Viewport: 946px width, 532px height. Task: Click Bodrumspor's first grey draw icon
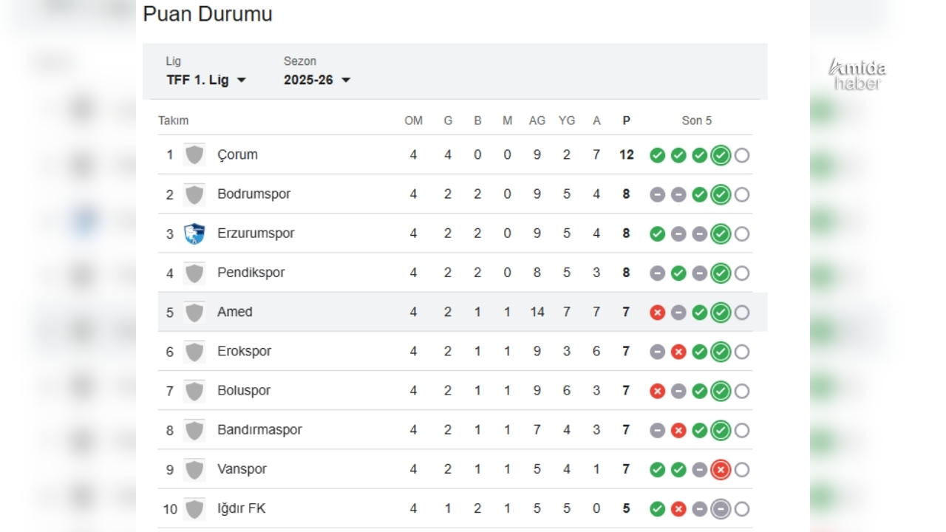(x=657, y=194)
